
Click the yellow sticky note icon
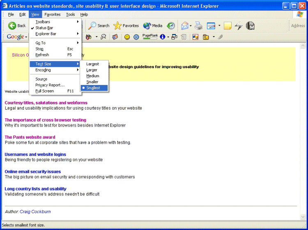tap(228, 26)
